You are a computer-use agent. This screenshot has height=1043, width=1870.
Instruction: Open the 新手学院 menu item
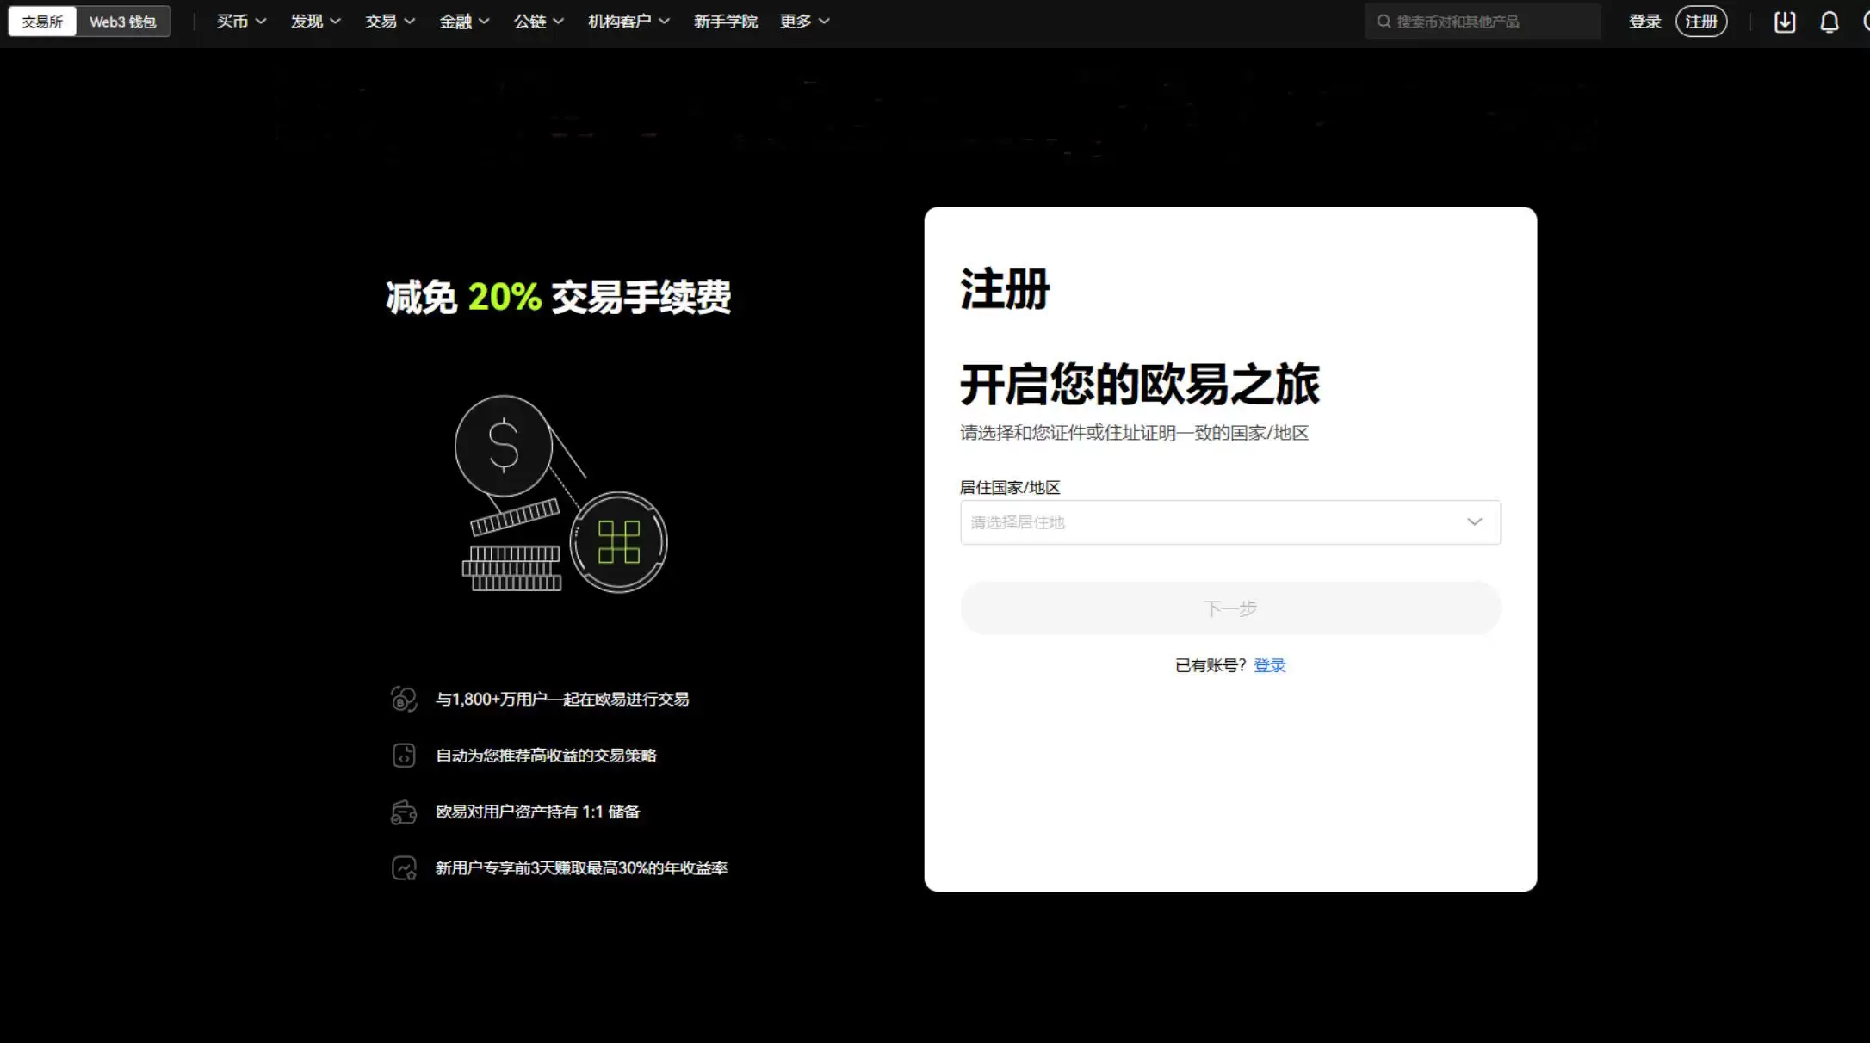[724, 21]
